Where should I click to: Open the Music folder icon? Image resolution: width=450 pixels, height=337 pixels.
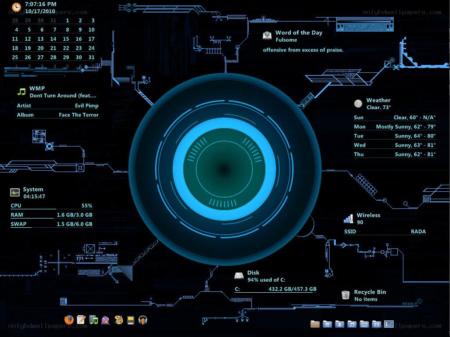point(352,324)
